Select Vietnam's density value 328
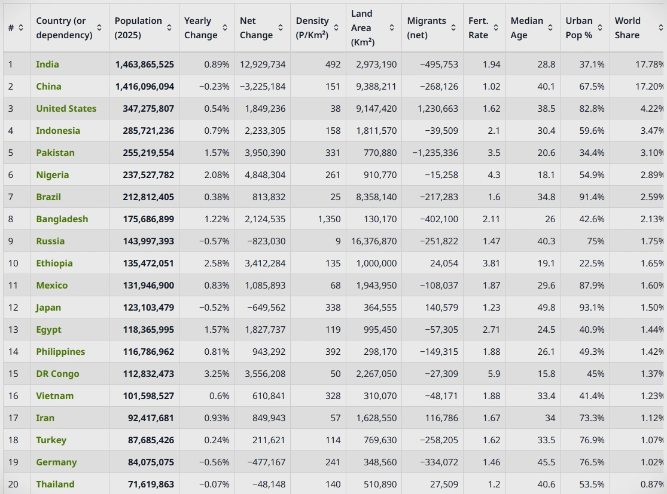 (x=333, y=395)
